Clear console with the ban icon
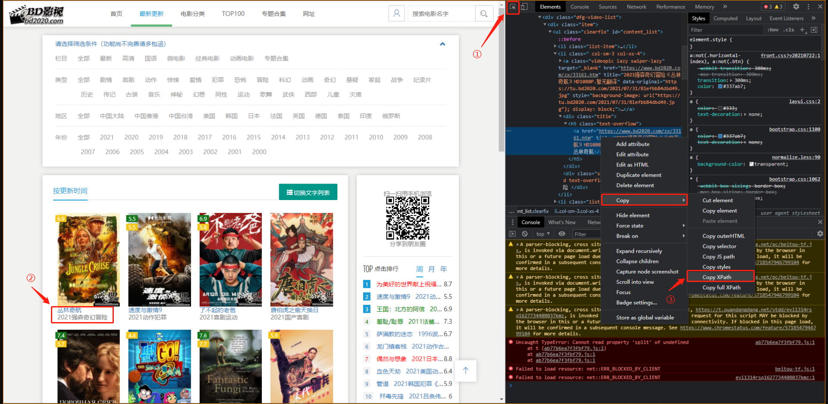The height and width of the screenshot is (404, 828). click(524, 234)
